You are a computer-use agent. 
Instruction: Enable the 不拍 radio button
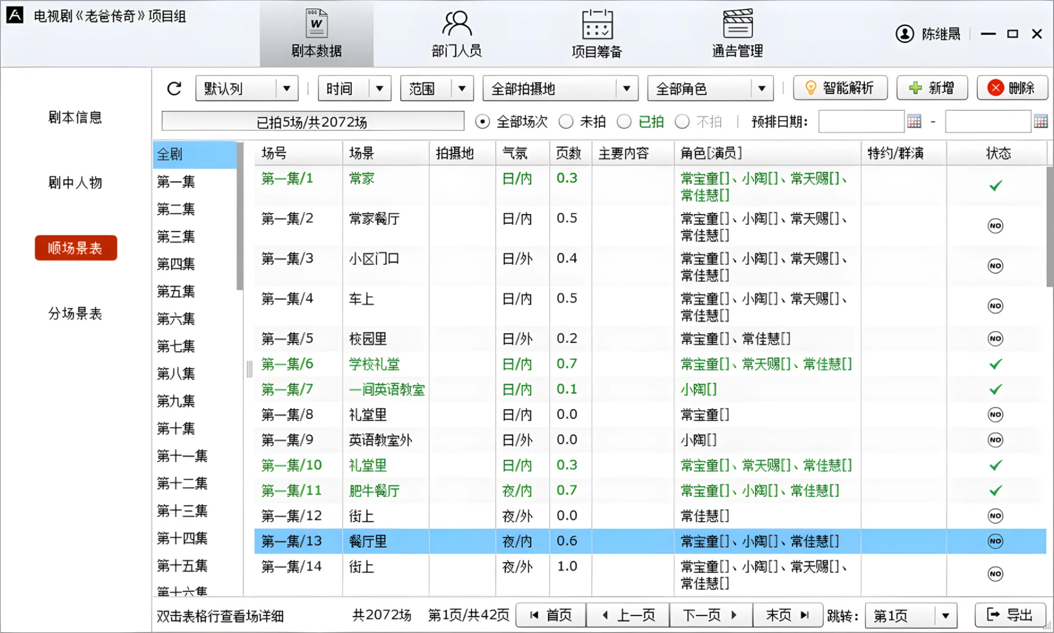[682, 121]
